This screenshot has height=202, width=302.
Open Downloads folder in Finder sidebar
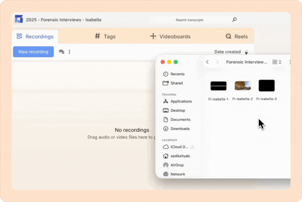180,129
